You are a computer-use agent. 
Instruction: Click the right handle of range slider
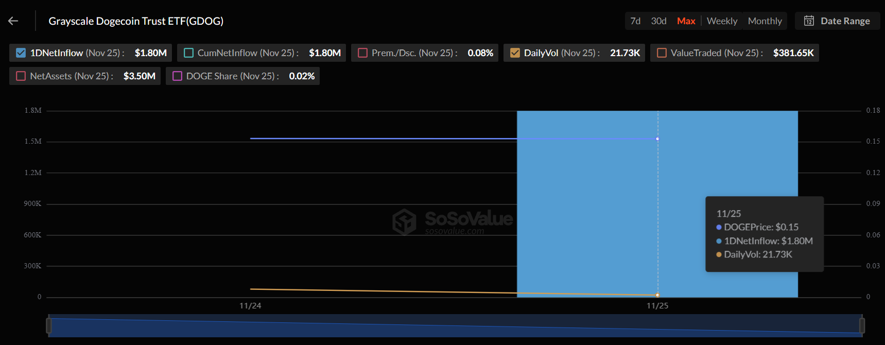[x=862, y=325]
